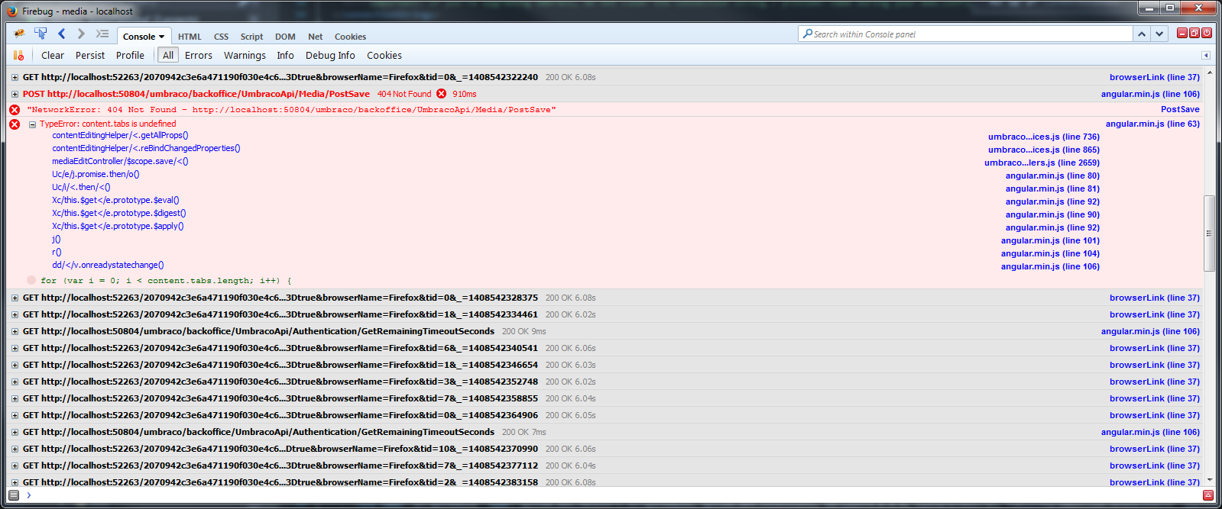Click the Firebug bug logo icon
The width and height of the screenshot is (1222, 509).
pyautogui.click(x=19, y=34)
